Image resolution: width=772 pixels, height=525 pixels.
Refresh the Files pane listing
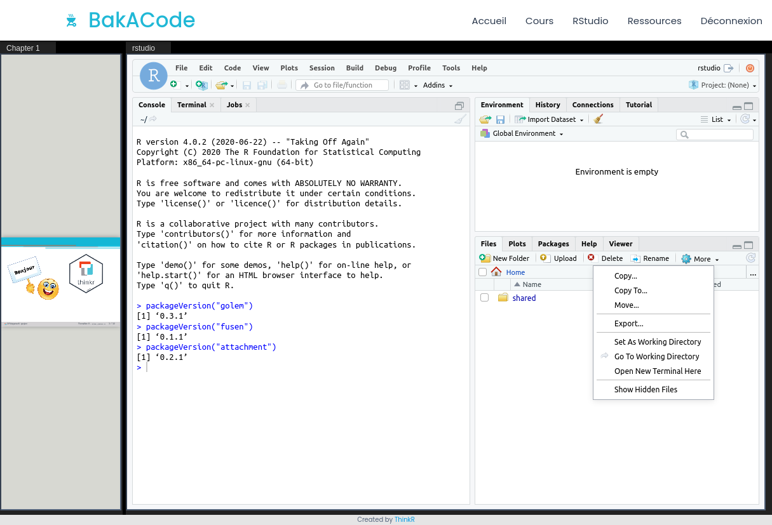click(750, 258)
